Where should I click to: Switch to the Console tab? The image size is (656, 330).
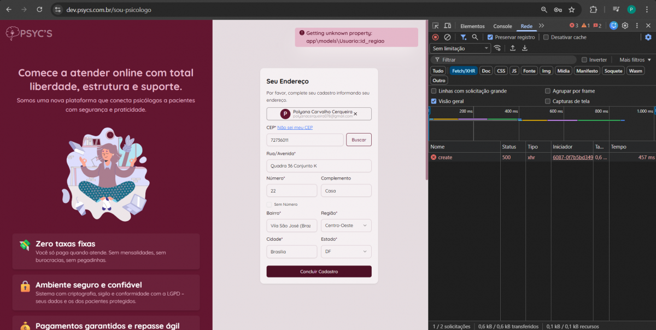pyautogui.click(x=502, y=26)
